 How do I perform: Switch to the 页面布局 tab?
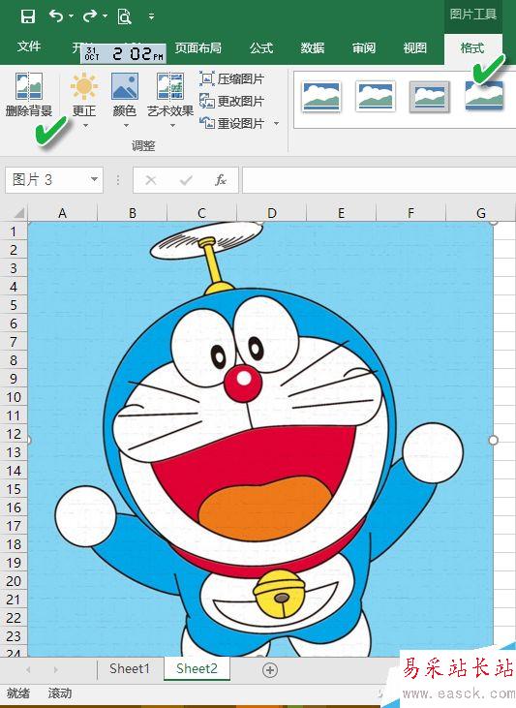pos(198,47)
